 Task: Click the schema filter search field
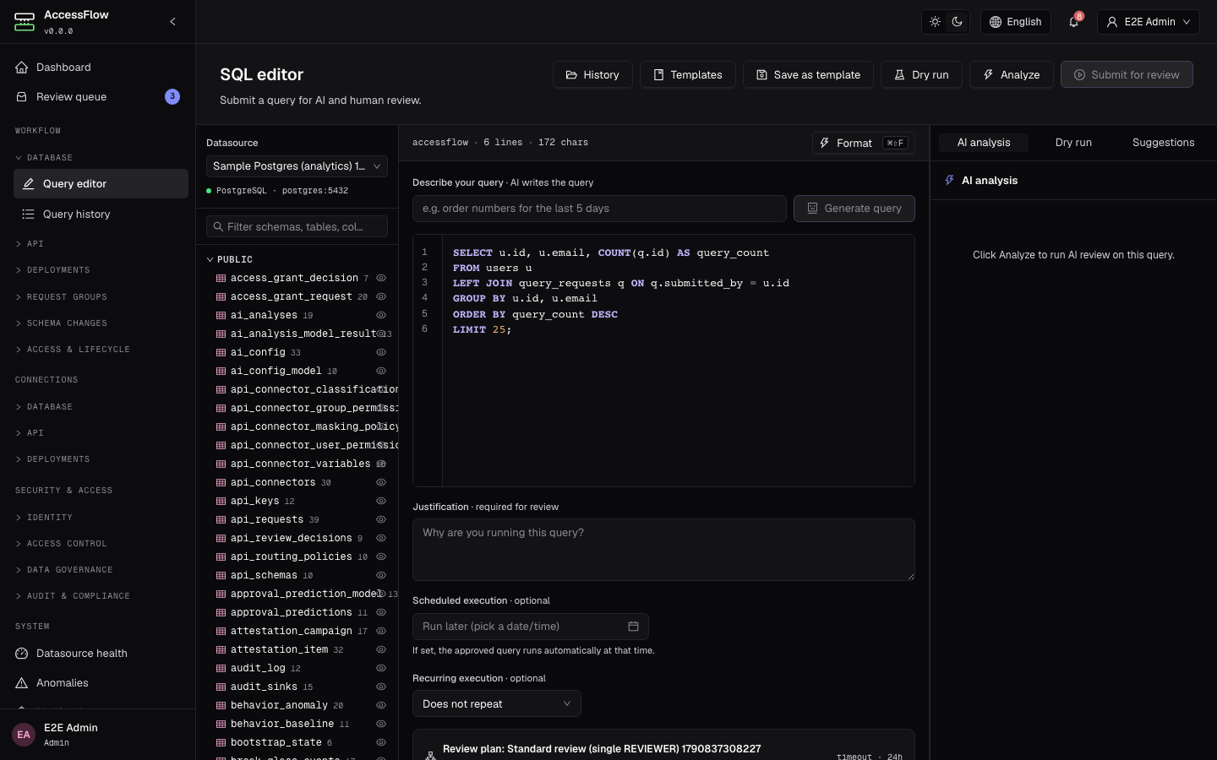coord(297,226)
